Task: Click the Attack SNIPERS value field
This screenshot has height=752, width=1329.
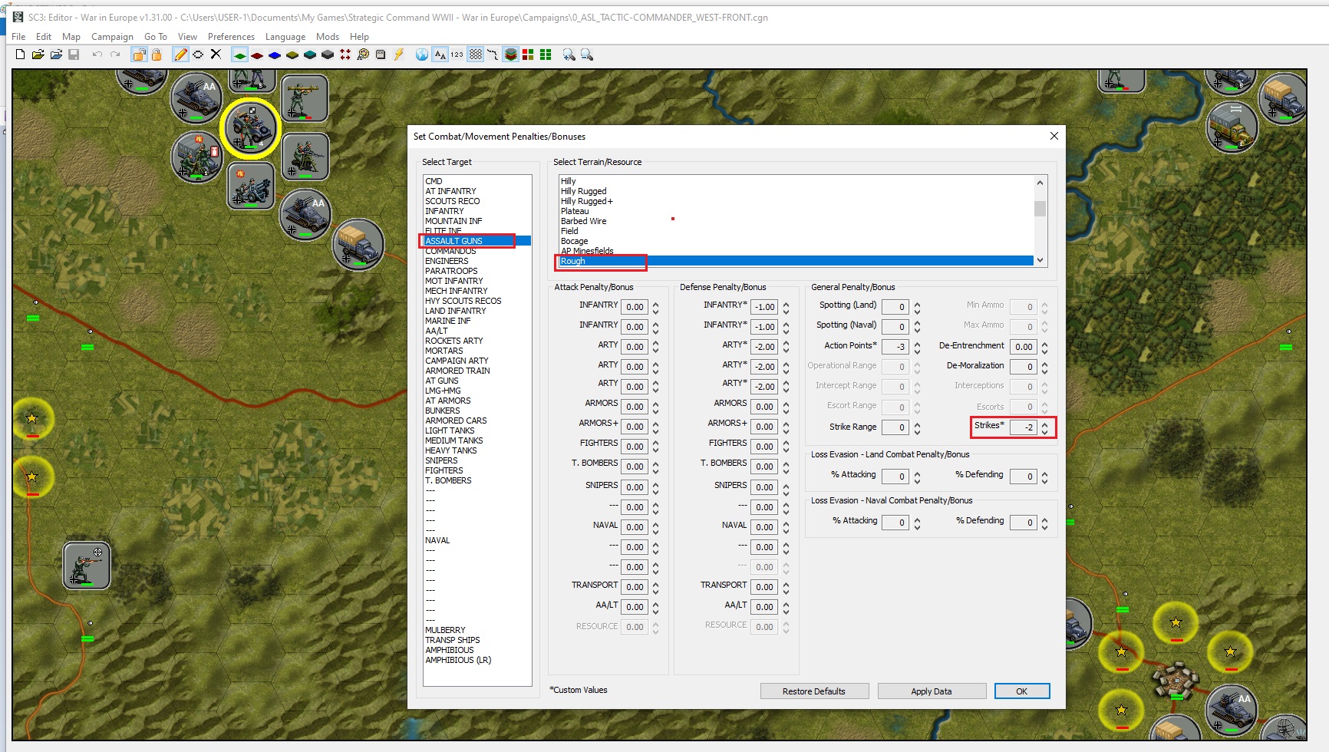Action: tap(635, 487)
